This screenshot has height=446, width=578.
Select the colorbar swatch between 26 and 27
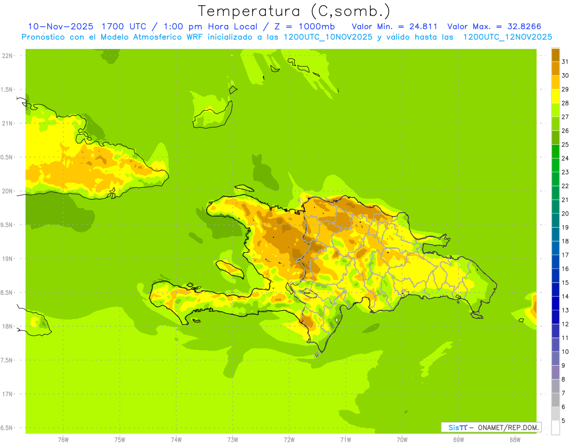tap(555, 124)
